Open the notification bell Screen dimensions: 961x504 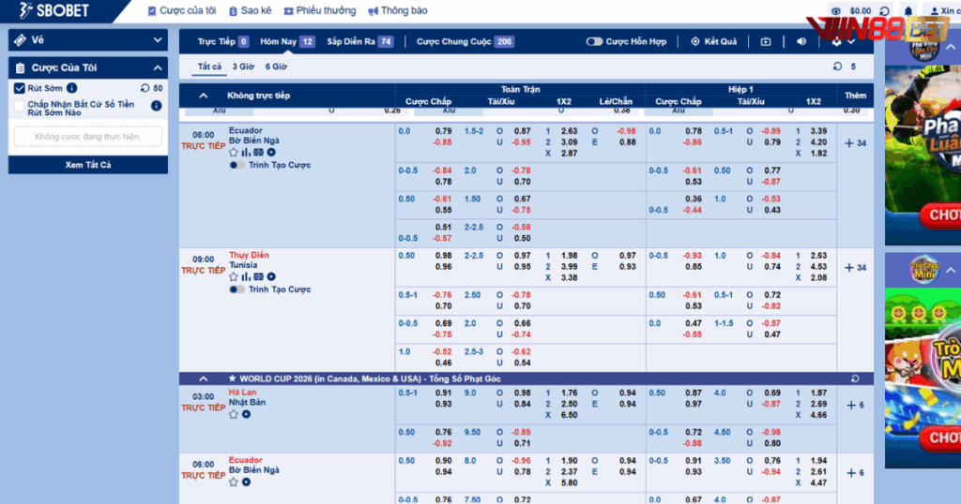tap(908, 11)
